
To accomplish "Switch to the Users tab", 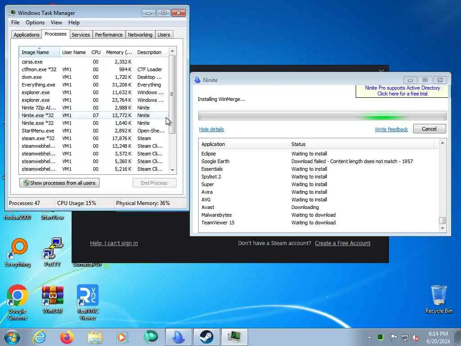I will [164, 35].
